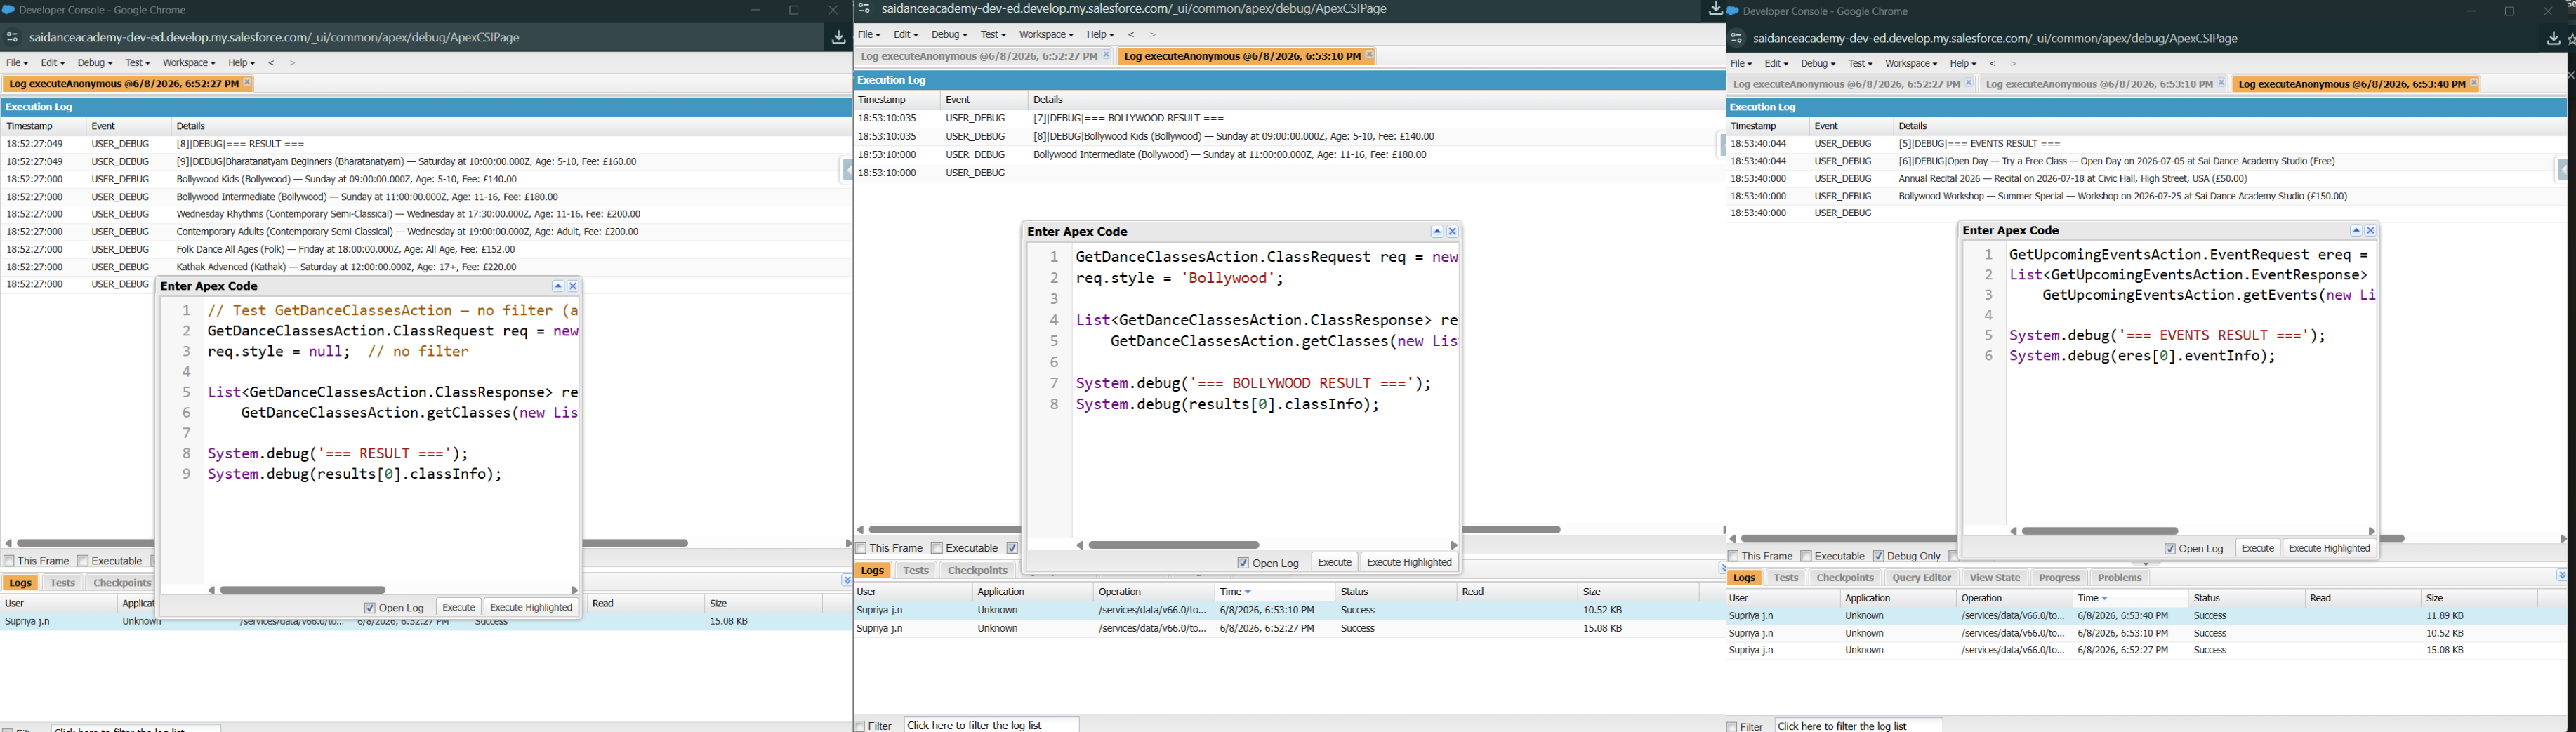2576x732 pixels.
Task: Open View State tab in right window
Action: click(x=1995, y=578)
